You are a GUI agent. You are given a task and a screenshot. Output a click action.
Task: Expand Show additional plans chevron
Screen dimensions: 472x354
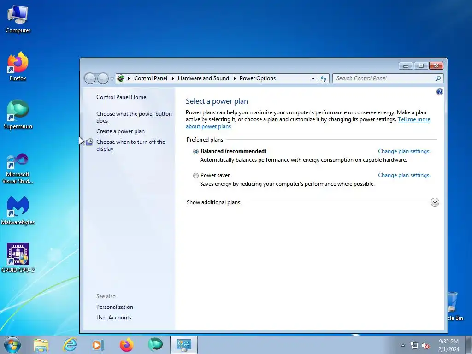point(435,202)
